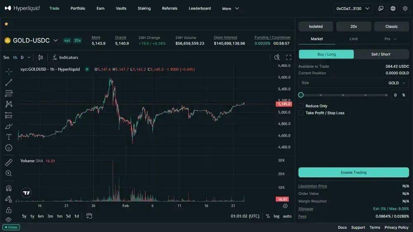Open the Portfolio menu item

[x=78, y=8]
